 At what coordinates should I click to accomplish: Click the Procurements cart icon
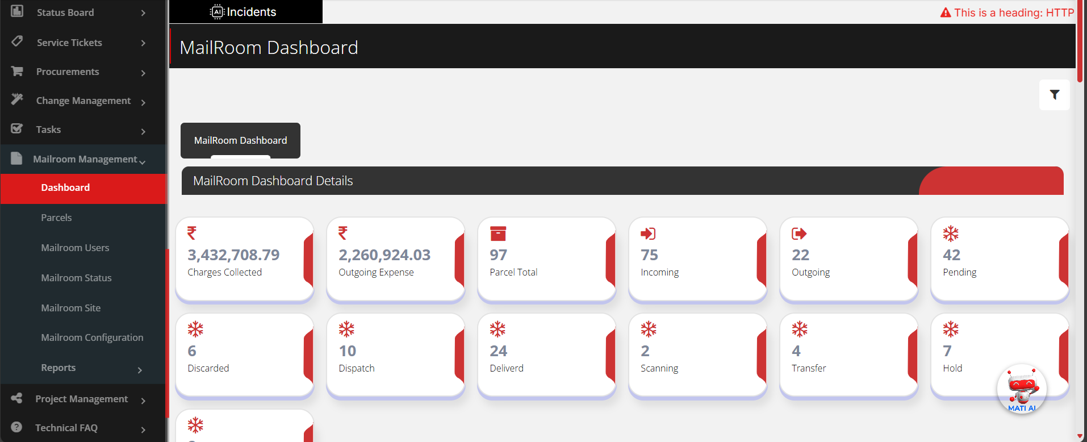17,71
